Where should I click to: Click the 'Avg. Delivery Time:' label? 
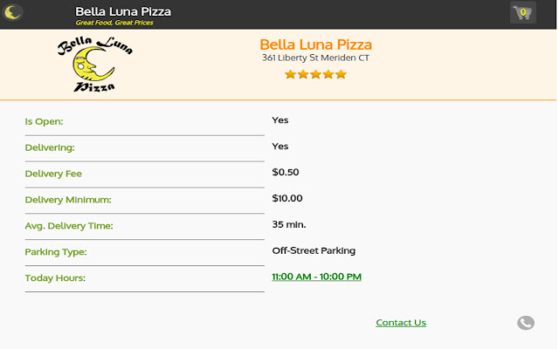[x=69, y=226]
